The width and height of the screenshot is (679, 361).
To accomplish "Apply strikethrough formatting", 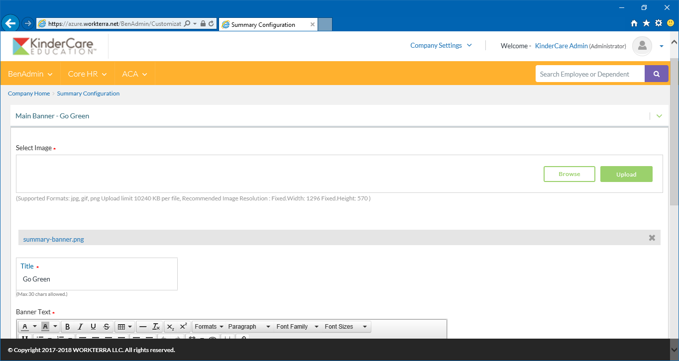I will pyautogui.click(x=106, y=327).
